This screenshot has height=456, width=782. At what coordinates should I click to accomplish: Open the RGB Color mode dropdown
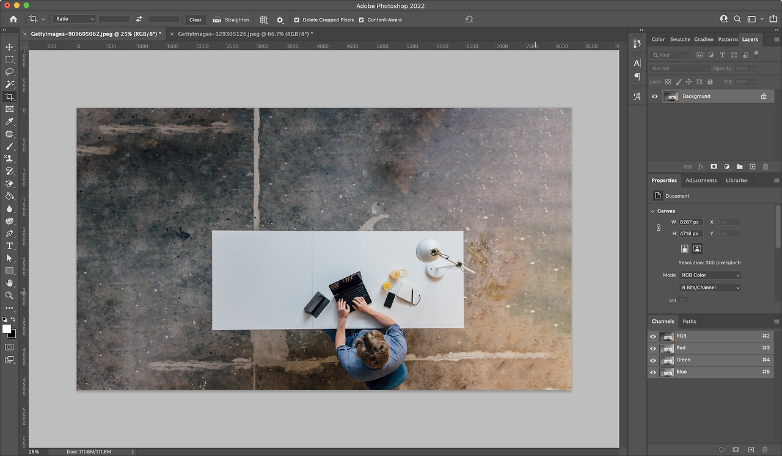[710, 275]
